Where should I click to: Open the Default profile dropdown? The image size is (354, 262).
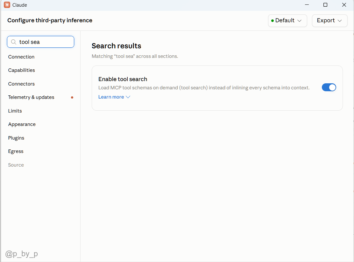[x=287, y=21]
